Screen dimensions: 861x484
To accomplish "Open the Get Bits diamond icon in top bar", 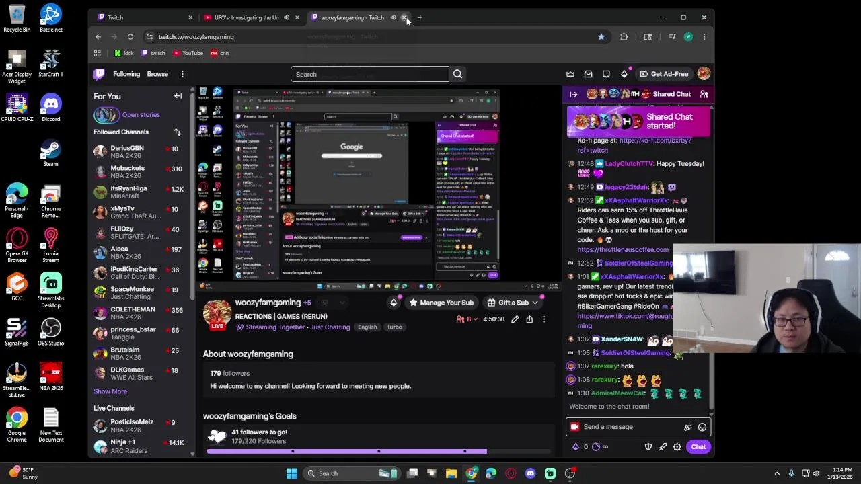I will pos(624,74).
